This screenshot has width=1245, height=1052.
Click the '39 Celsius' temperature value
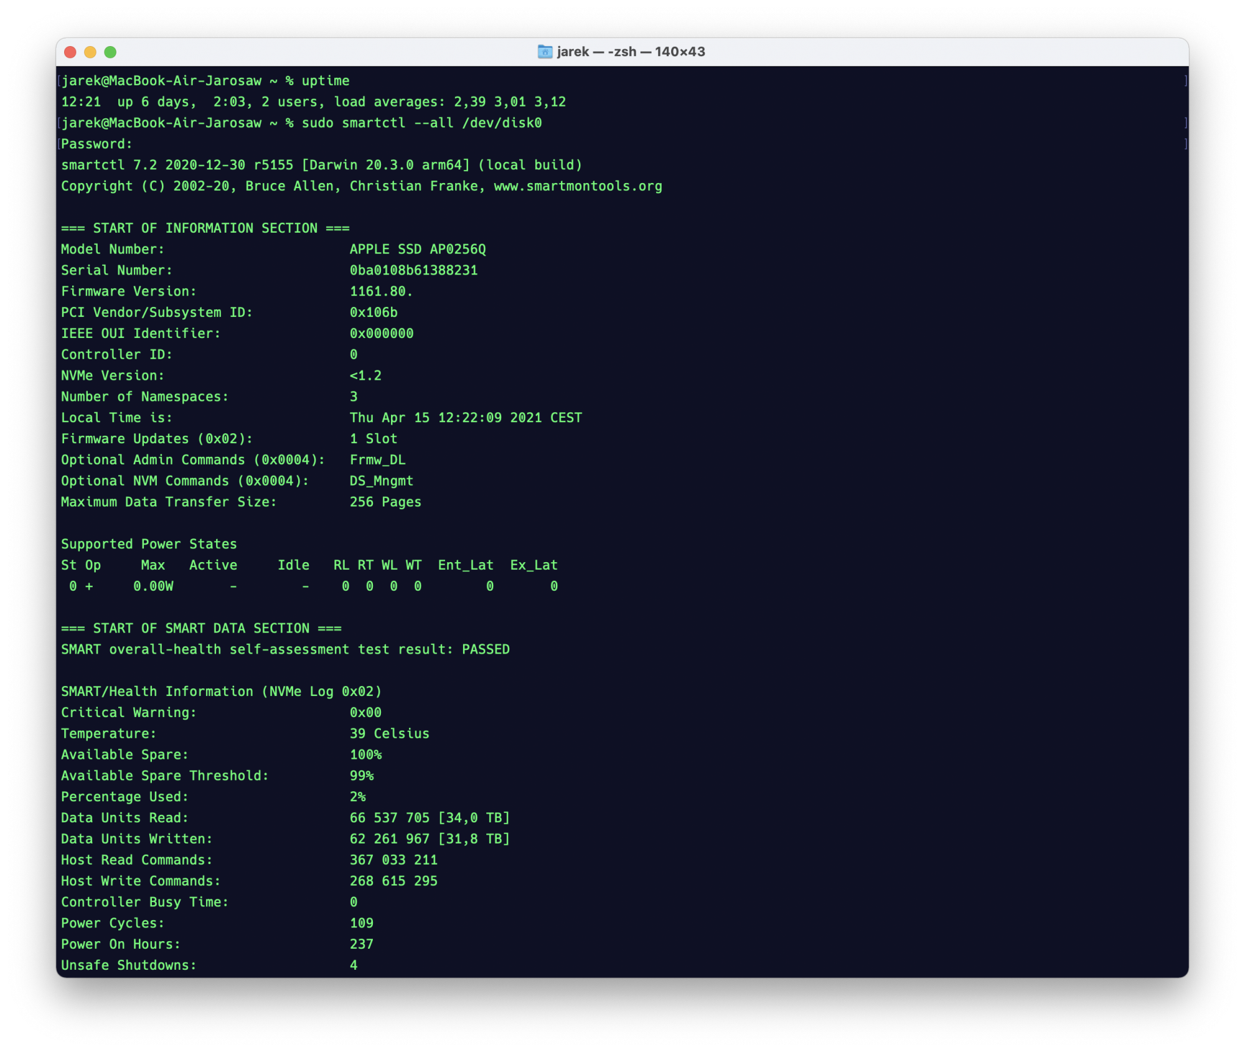pyautogui.click(x=389, y=733)
